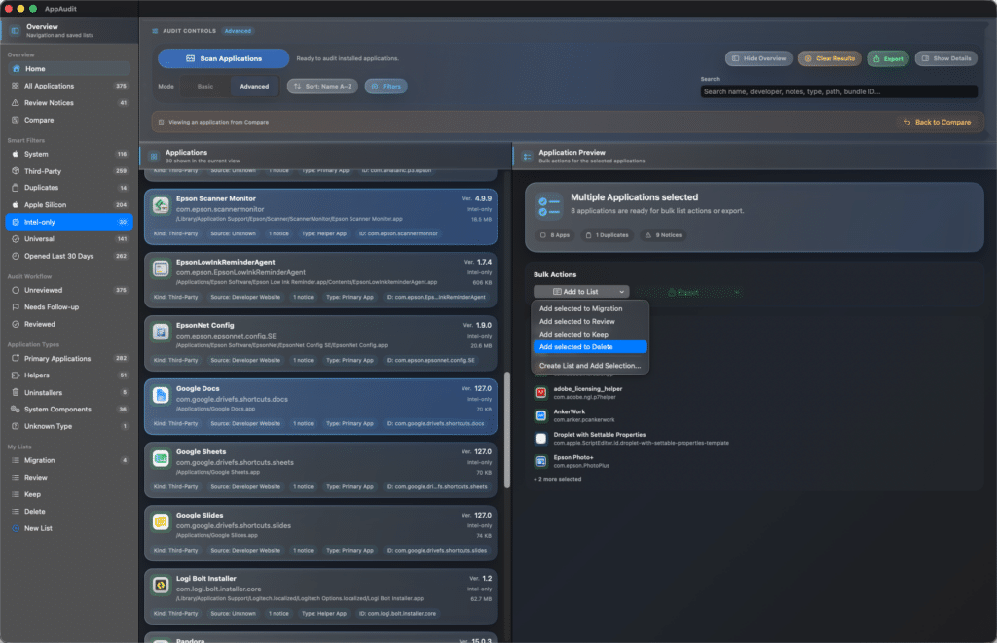Viewport: 997px width, 643px height.
Task: Click the Needs Follow-up flag icon
Action: pyautogui.click(x=16, y=306)
